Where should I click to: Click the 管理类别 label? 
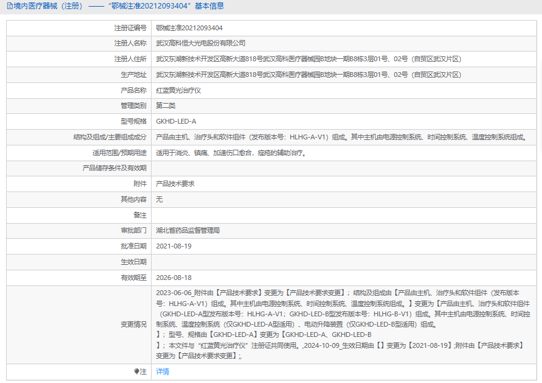[x=133, y=105]
